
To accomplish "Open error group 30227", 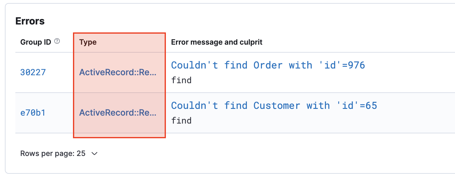I will [33, 72].
